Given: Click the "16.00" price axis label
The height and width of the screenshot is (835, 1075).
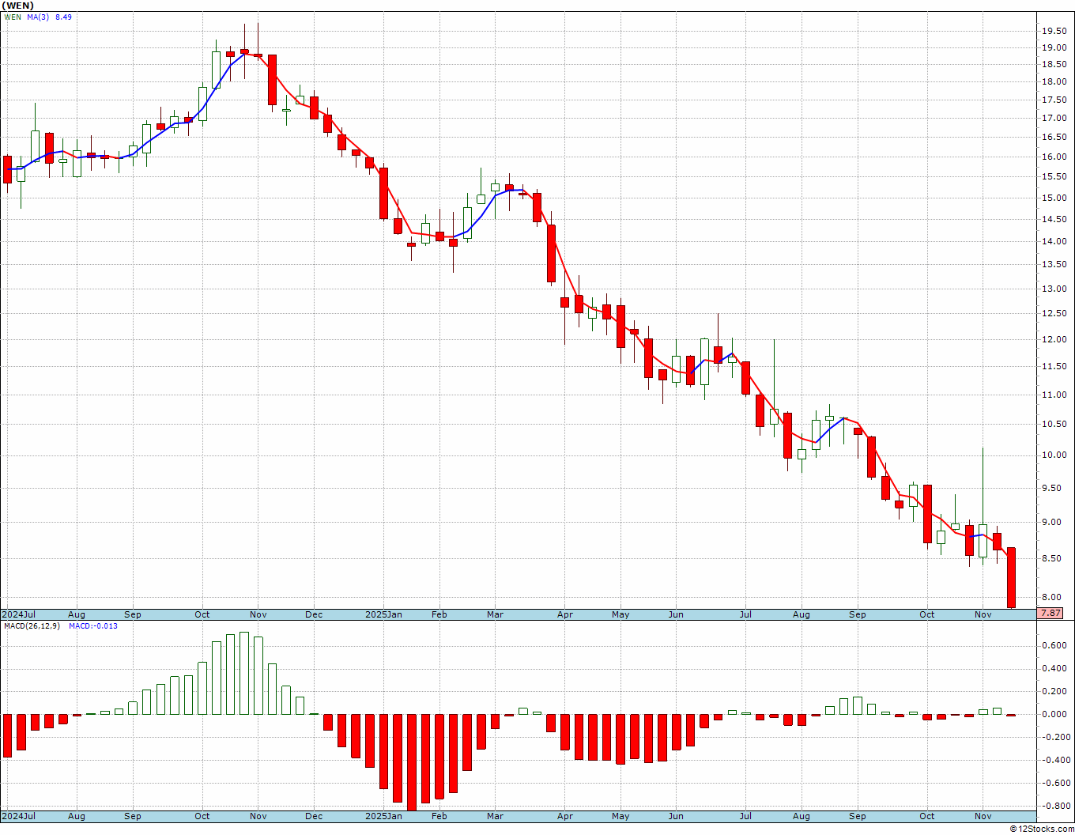Looking at the screenshot, I should point(1054,157).
